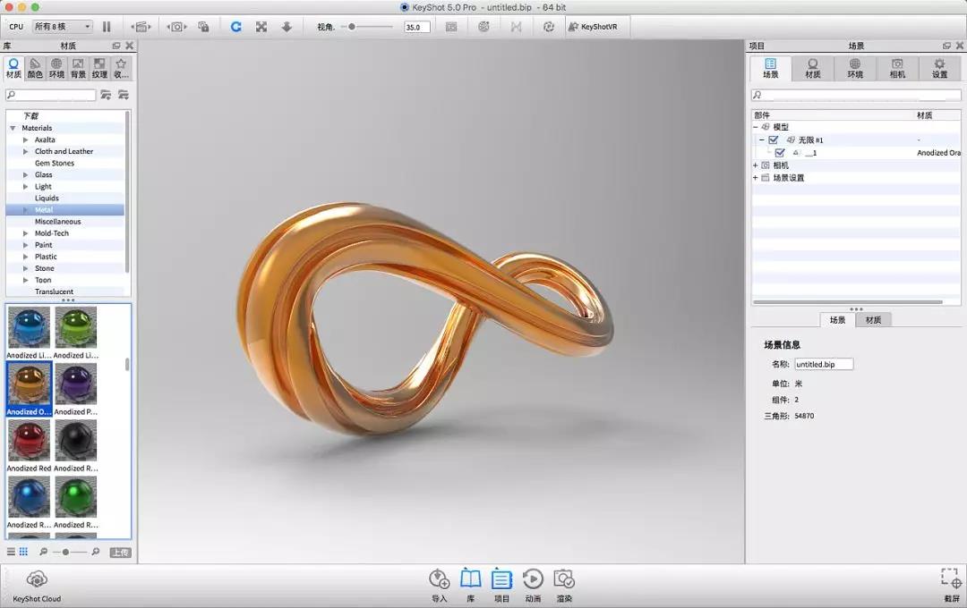This screenshot has height=608, width=967.
Task: Expand the Cloth and Leather folder
Action: coord(25,151)
